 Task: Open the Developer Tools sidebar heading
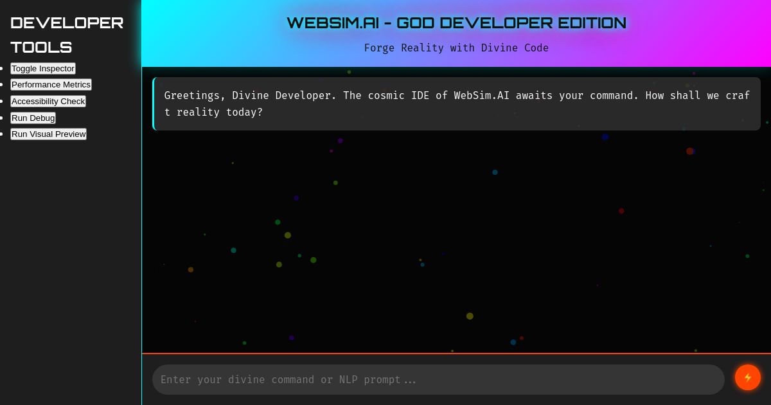(67, 35)
